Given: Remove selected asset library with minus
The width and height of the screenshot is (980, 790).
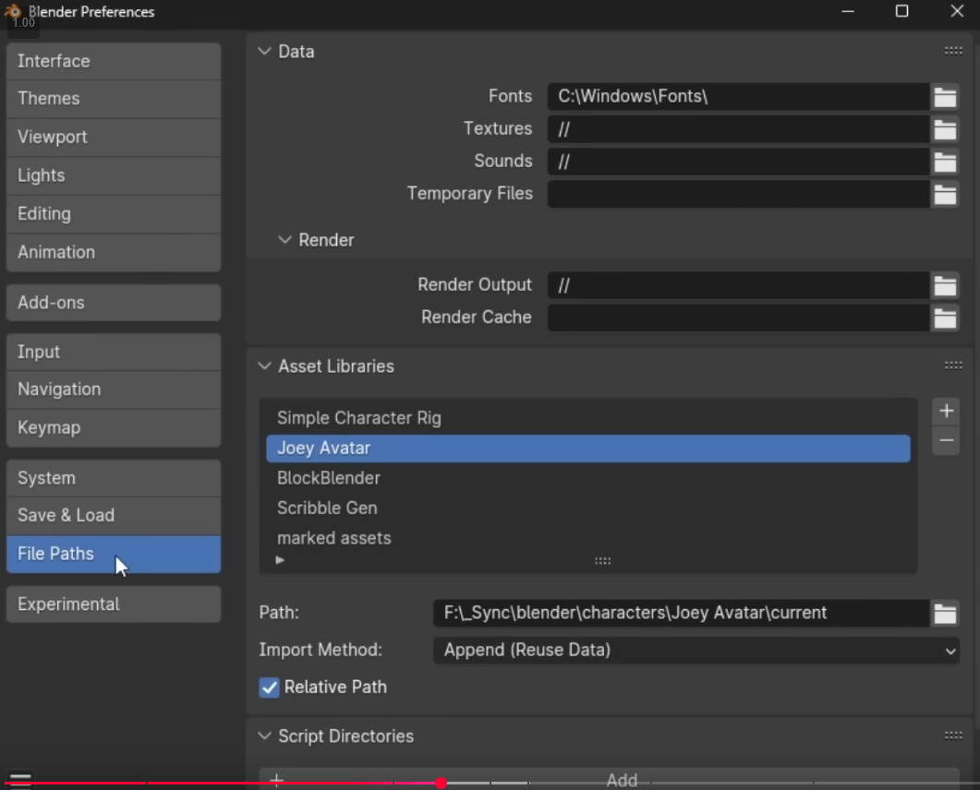Looking at the screenshot, I should [x=946, y=441].
